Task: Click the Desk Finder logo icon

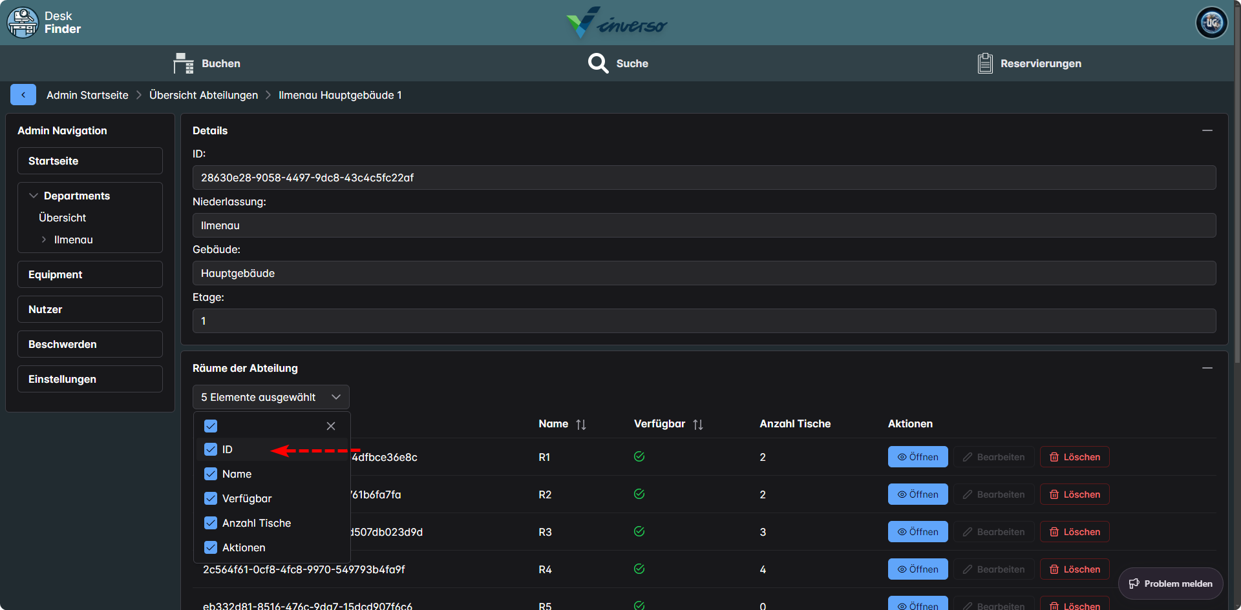Action: pyautogui.click(x=23, y=23)
